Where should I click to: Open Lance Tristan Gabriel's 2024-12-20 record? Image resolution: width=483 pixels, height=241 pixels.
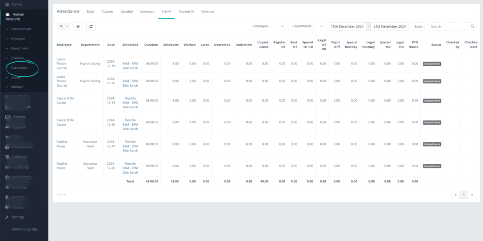click(62, 81)
